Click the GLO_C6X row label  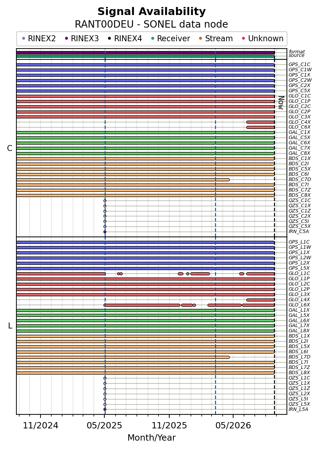tap(299, 127)
